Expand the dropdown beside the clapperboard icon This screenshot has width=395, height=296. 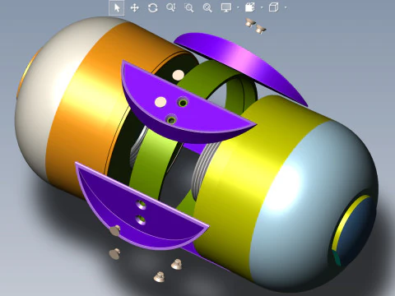(x=262, y=7)
